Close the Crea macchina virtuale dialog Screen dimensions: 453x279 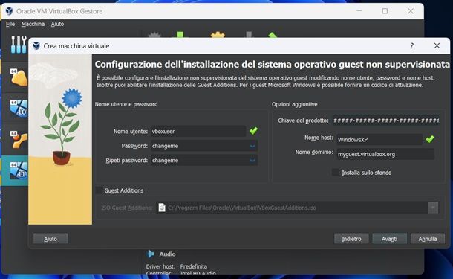pyautogui.click(x=437, y=45)
